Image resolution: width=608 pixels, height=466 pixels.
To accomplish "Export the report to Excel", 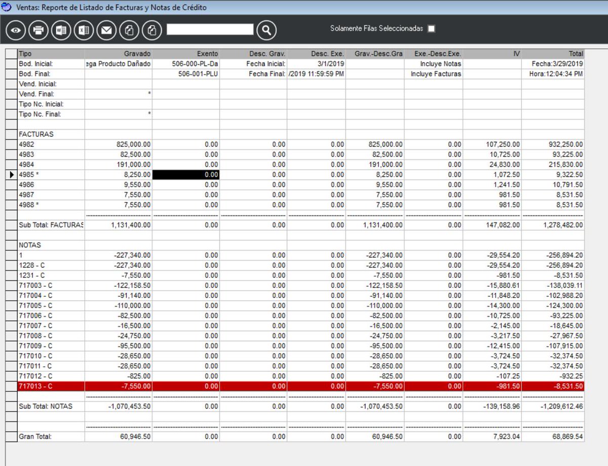I will coord(84,30).
